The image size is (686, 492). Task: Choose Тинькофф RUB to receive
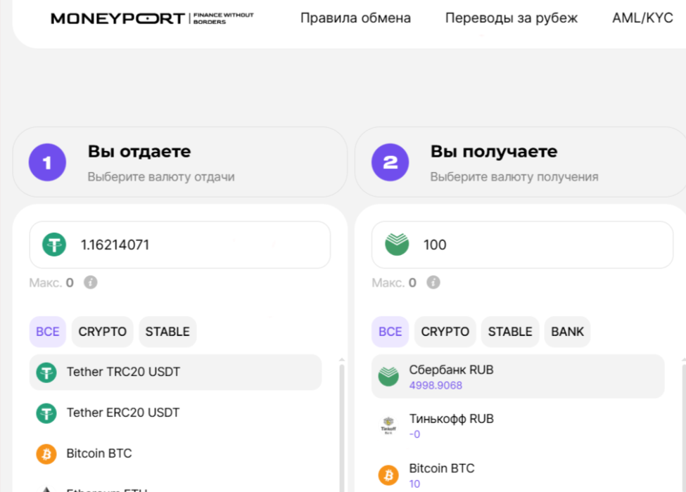tap(518, 426)
